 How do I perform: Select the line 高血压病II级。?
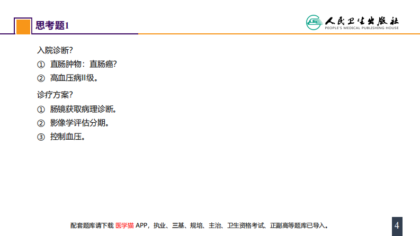(75, 78)
